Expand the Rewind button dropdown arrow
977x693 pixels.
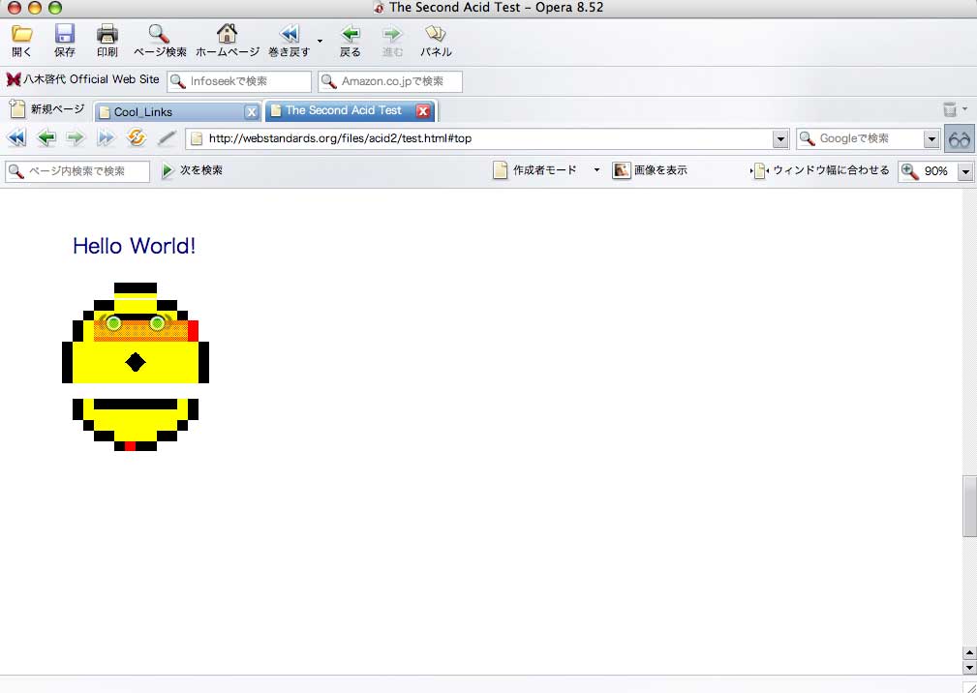(x=320, y=41)
